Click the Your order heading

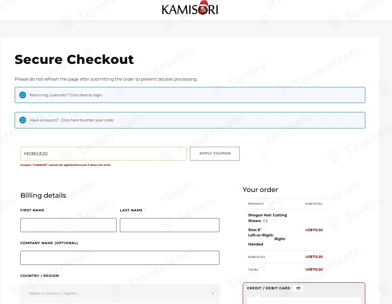click(x=260, y=190)
